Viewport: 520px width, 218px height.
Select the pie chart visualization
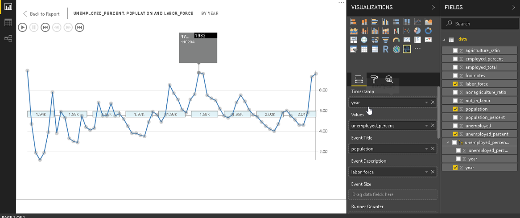(x=418, y=31)
